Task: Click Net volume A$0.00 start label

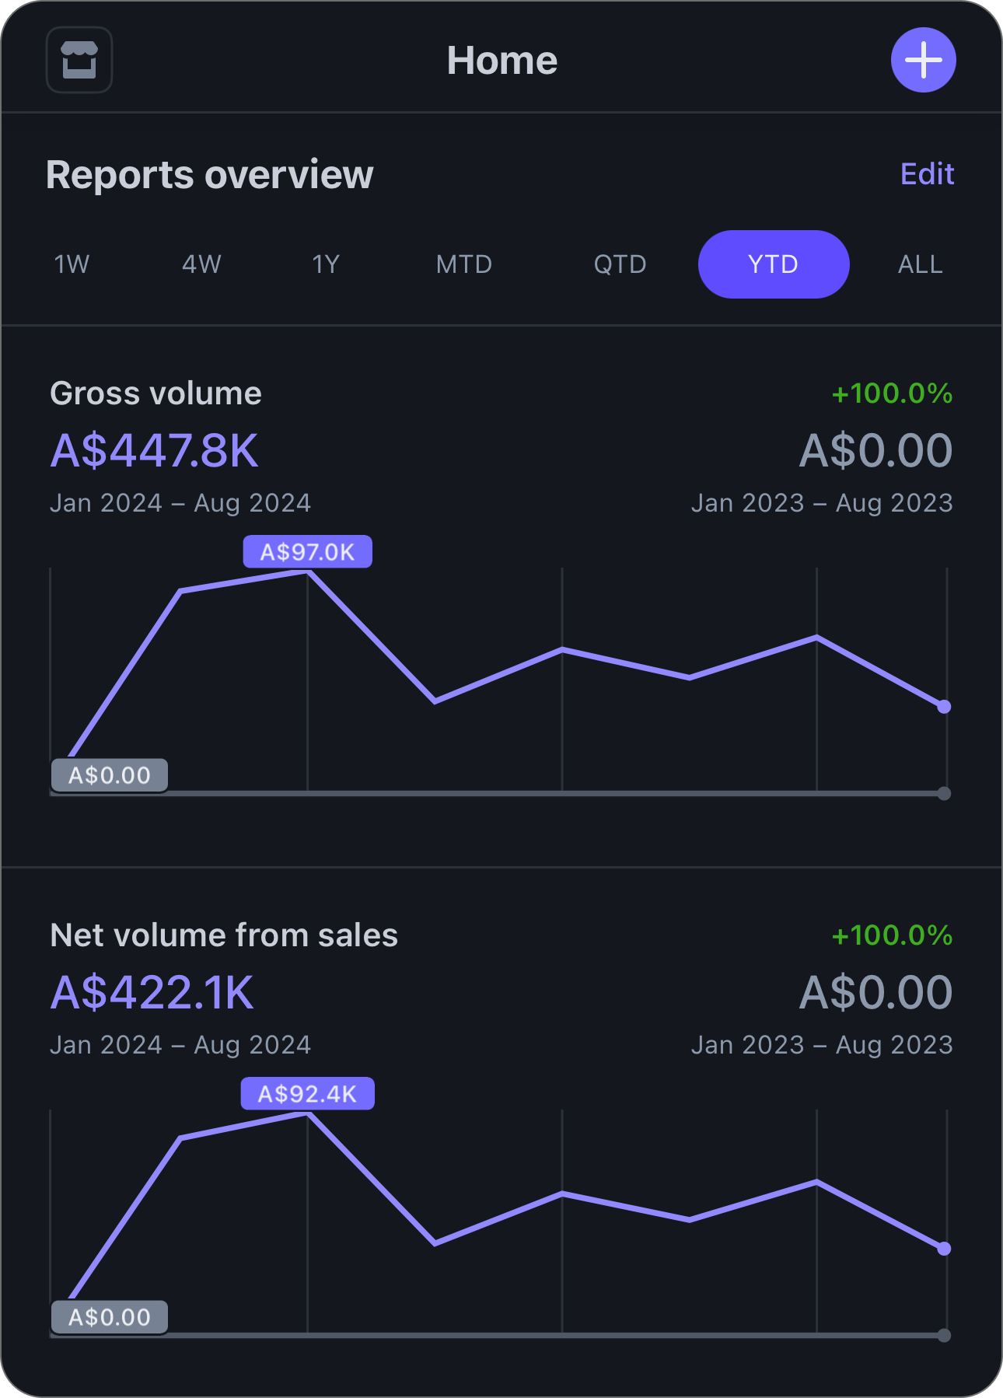Action: (110, 1317)
